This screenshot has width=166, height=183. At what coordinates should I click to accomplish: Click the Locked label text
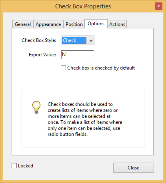[x=26, y=166]
